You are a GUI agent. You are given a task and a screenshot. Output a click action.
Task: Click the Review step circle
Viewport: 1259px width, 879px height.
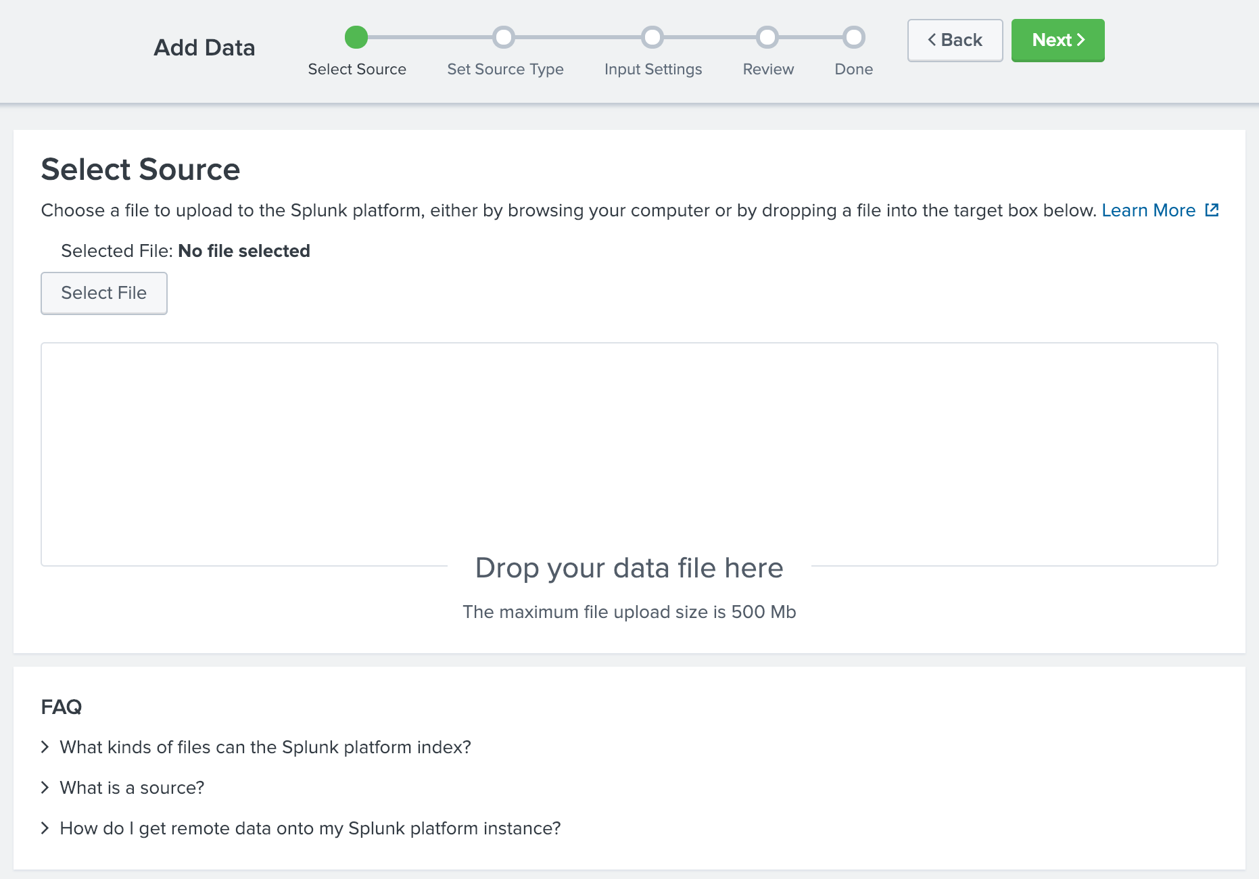(x=767, y=38)
